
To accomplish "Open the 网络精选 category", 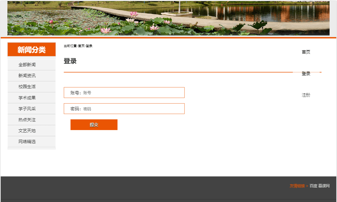I will pyautogui.click(x=27, y=142).
